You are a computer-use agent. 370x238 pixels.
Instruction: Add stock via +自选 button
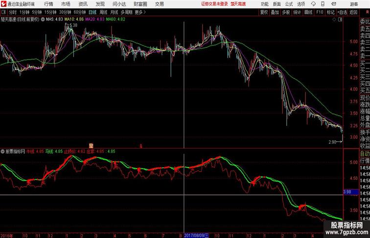[x=342, y=12]
